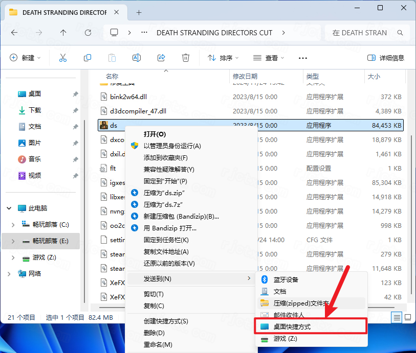This screenshot has width=416, height=353.
Task: Select bink2w64.dll file icon
Action: pos(104,97)
